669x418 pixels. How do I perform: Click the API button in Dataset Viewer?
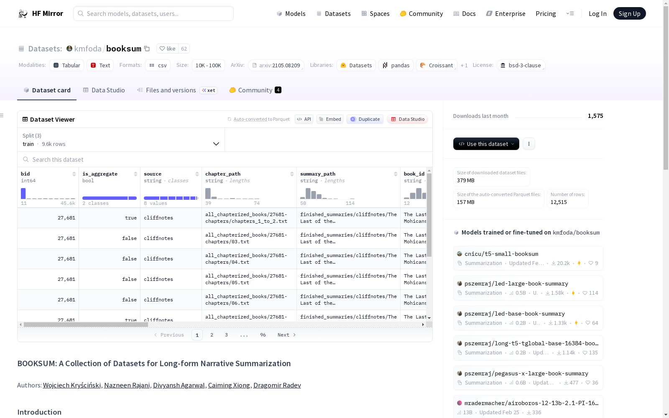pos(304,119)
